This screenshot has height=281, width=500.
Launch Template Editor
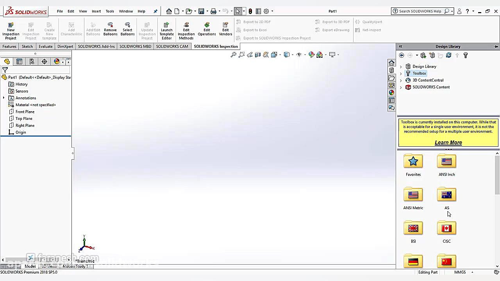pyautogui.click(x=166, y=30)
